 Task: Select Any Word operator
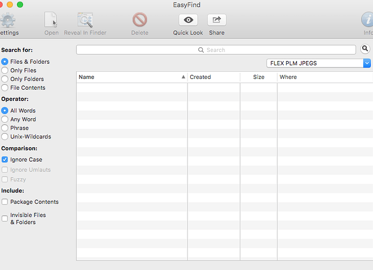point(4,119)
